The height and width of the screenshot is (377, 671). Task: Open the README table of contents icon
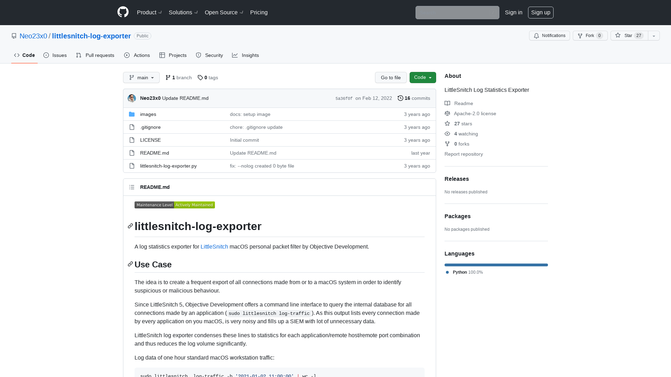point(132,187)
